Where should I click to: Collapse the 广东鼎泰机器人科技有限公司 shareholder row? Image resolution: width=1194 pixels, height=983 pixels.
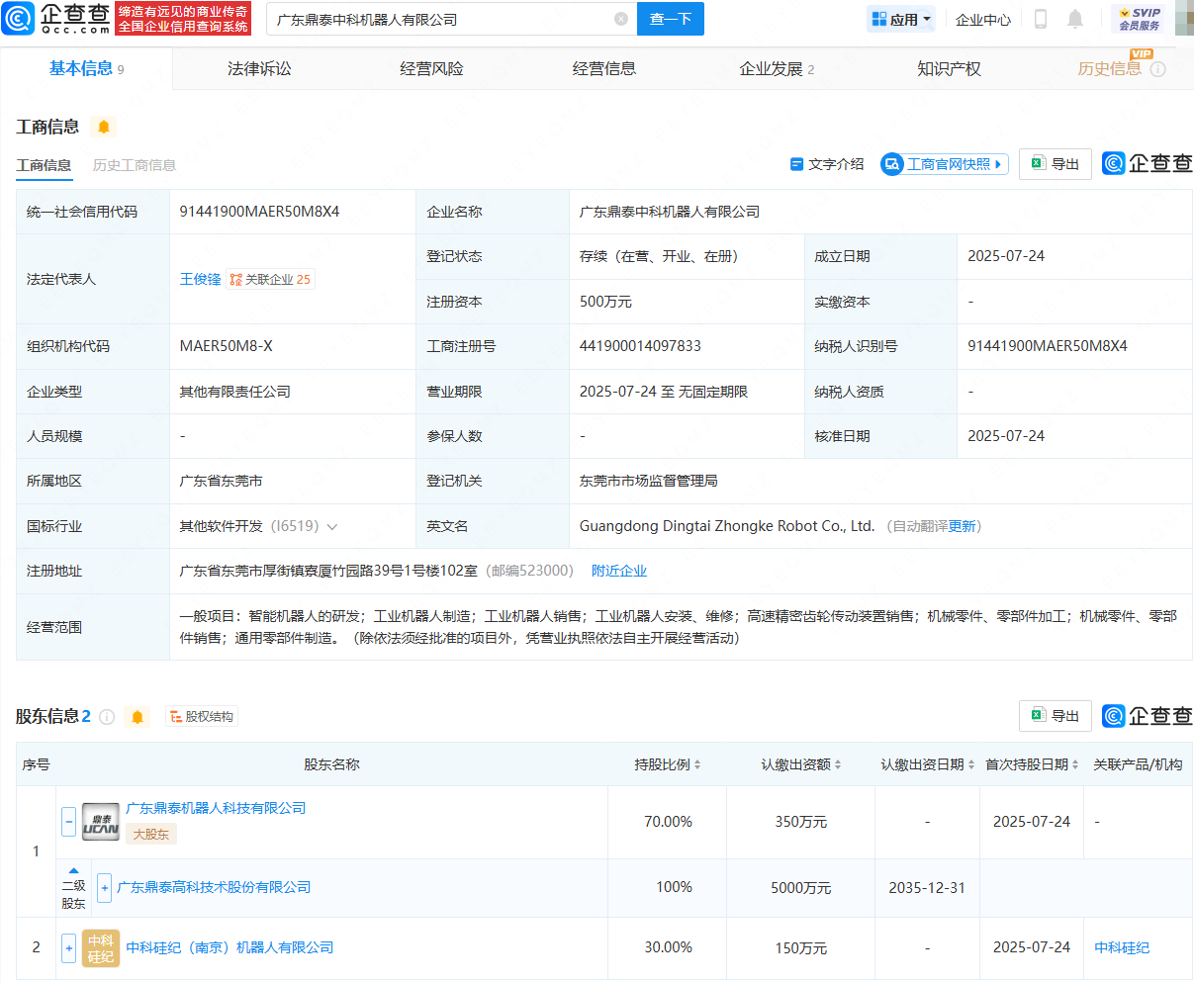click(x=69, y=822)
